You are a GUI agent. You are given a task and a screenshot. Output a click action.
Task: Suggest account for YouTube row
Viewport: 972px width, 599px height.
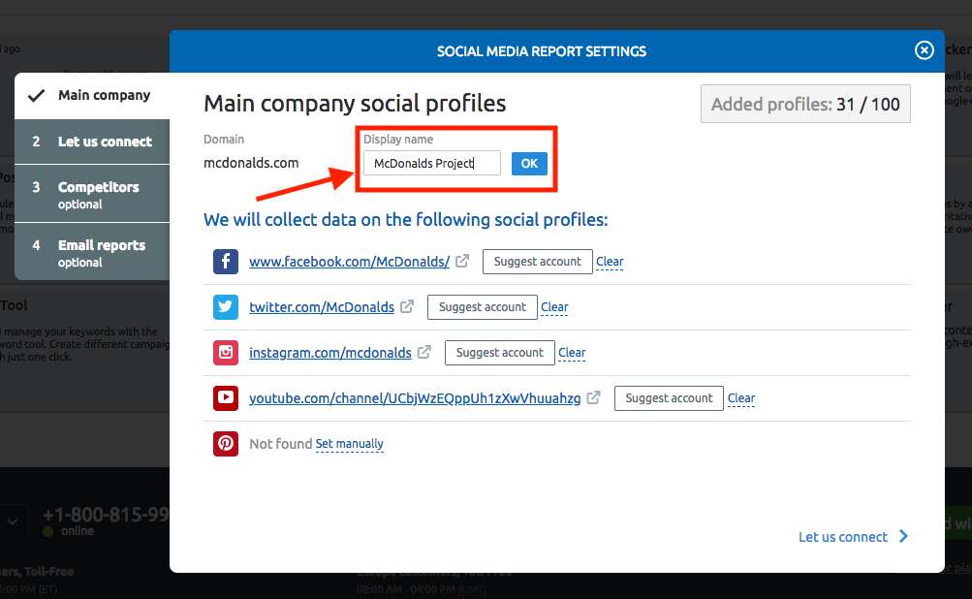click(x=669, y=398)
